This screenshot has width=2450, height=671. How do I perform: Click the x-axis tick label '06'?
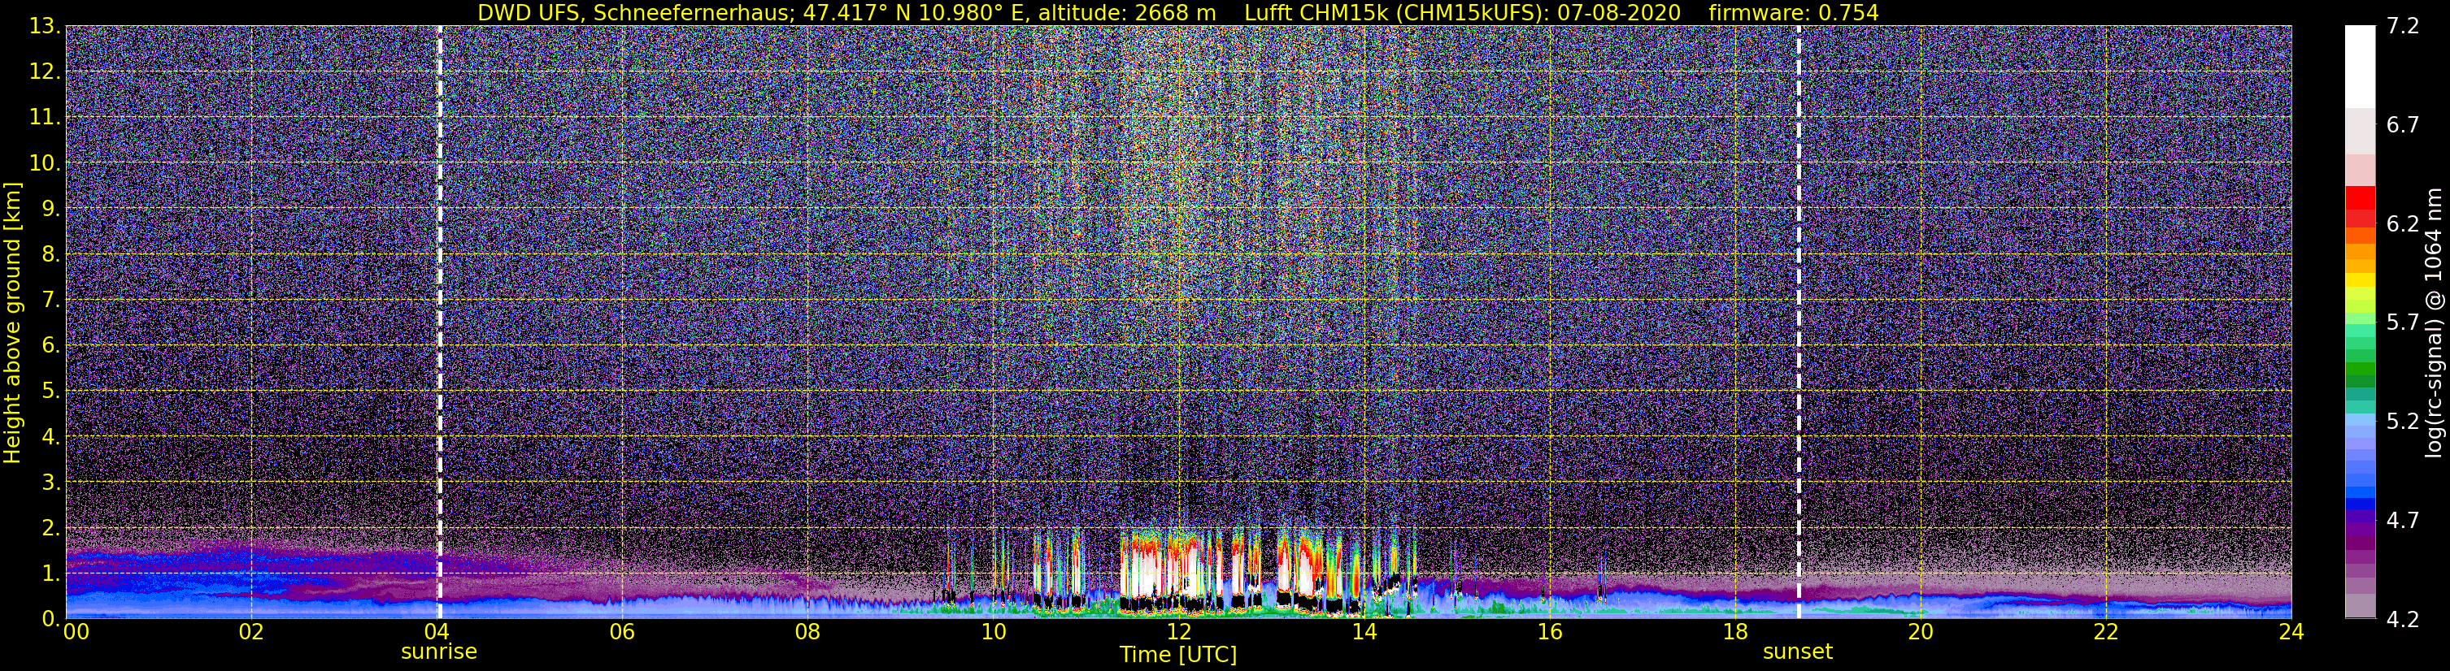click(x=622, y=633)
